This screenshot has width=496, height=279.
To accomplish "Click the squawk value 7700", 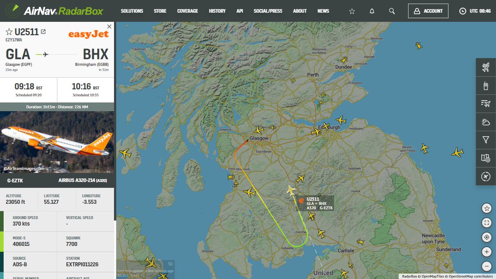I will (x=72, y=244).
